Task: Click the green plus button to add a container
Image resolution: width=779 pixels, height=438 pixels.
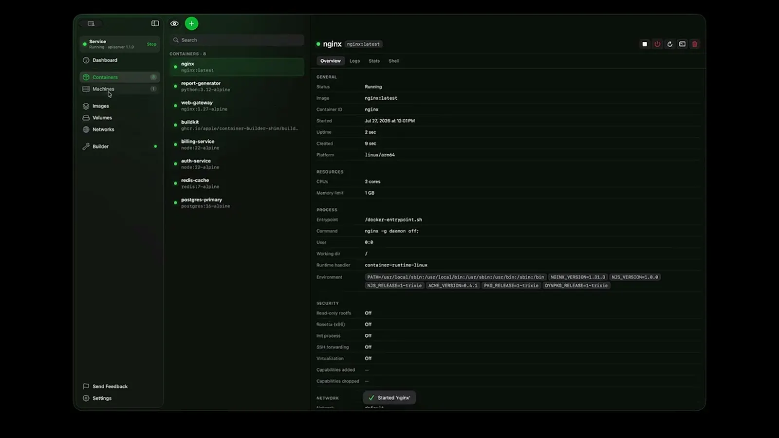Action: coord(191,23)
